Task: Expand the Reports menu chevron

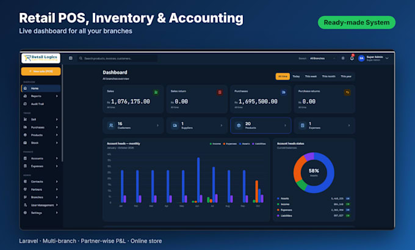Action: (x=57, y=96)
